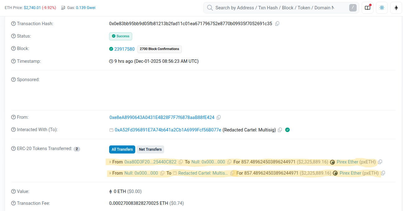Select the full transaction hash text

coord(191,24)
